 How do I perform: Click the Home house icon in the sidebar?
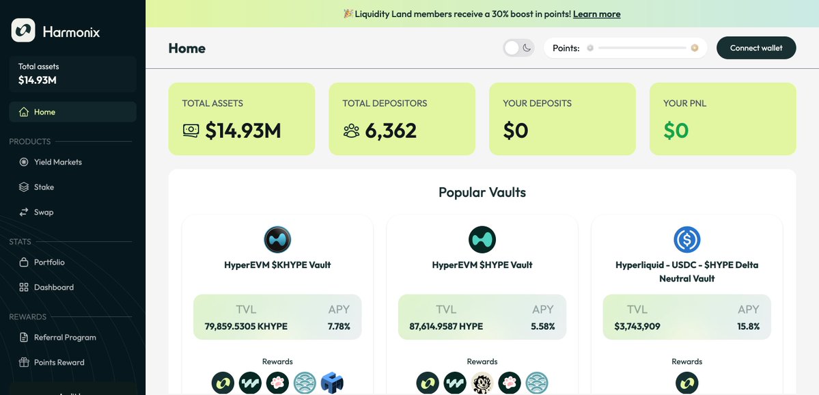[23, 112]
